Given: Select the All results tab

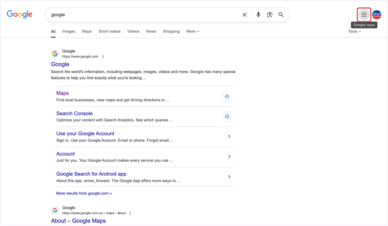Looking at the screenshot, I should click(53, 32).
